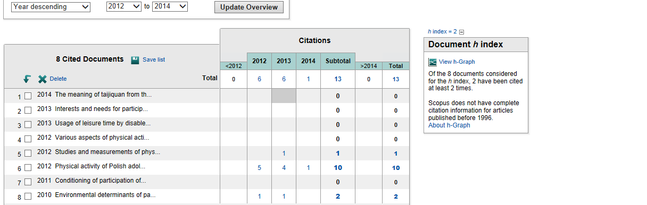
Task: Click the Save list floppy disk icon
Action: point(135,59)
